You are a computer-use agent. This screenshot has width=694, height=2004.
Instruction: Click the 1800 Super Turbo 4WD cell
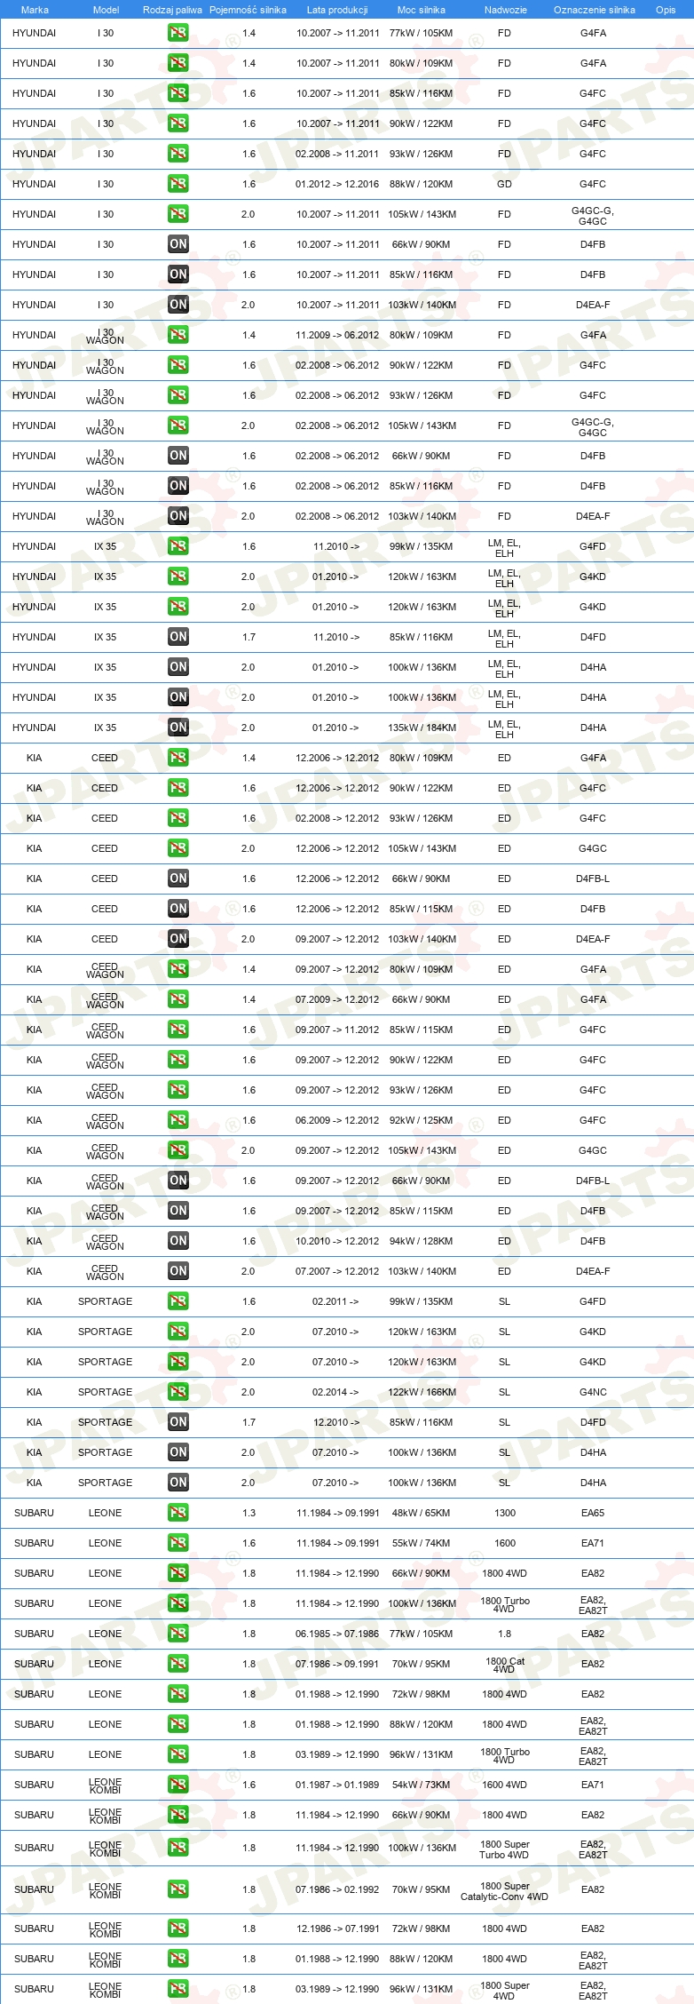coord(505,1849)
